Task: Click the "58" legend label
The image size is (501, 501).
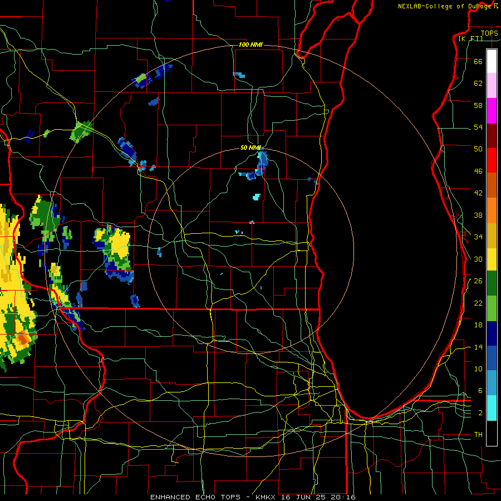Action: pyautogui.click(x=478, y=105)
